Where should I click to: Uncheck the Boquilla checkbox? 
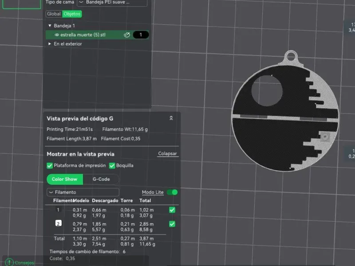pyautogui.click(x=112, y=165)
